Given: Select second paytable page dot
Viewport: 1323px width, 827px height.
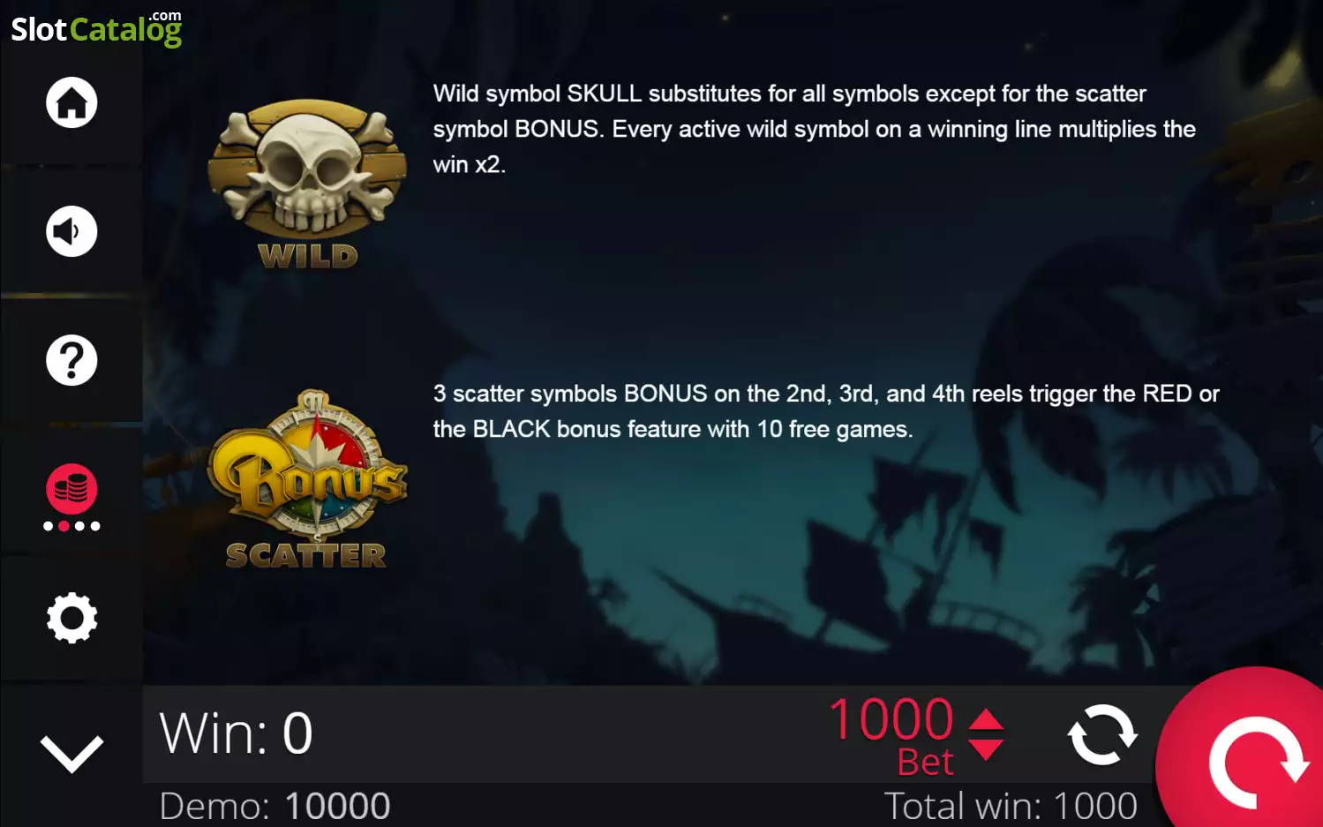Looking at the screenshot, I should [64, 526].
